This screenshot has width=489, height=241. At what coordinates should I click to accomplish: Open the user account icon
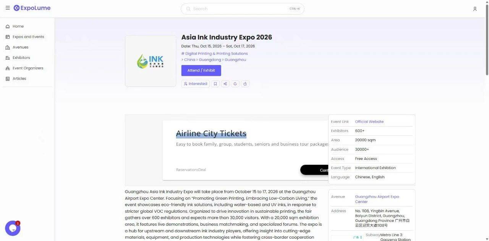pyautogui.click(x=475, y=9)
